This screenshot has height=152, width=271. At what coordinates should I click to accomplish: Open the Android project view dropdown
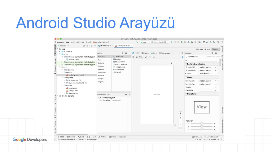tap(63, 46)
